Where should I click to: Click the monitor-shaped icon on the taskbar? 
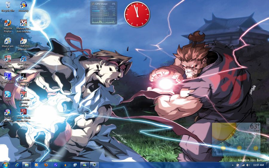point(94,165)
